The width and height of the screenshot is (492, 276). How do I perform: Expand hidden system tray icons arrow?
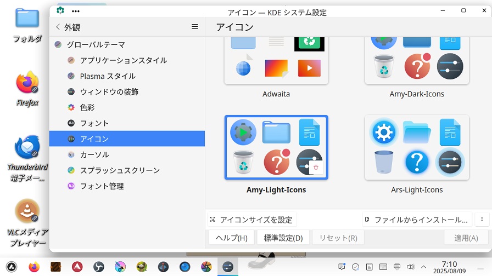click(x=423, y=267)
